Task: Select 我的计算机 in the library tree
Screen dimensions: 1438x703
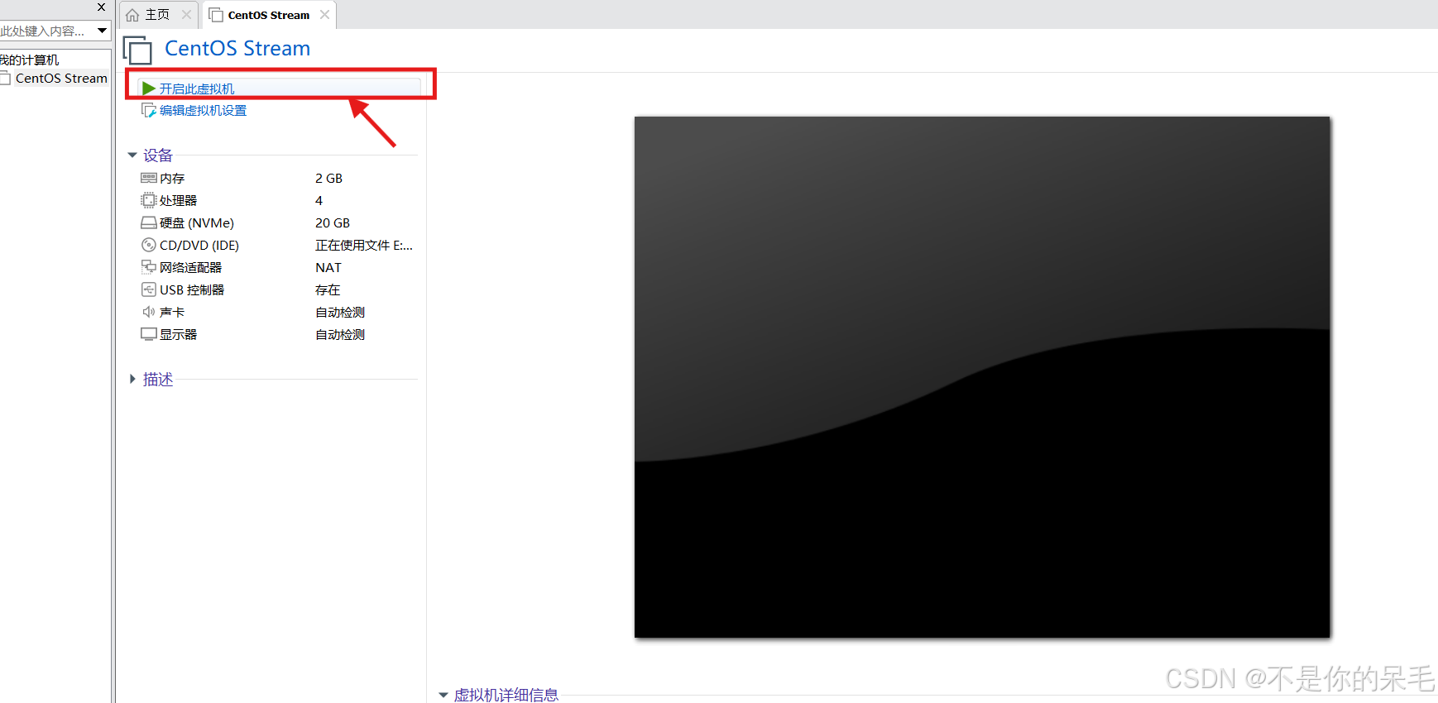Action: coord(30,60)
